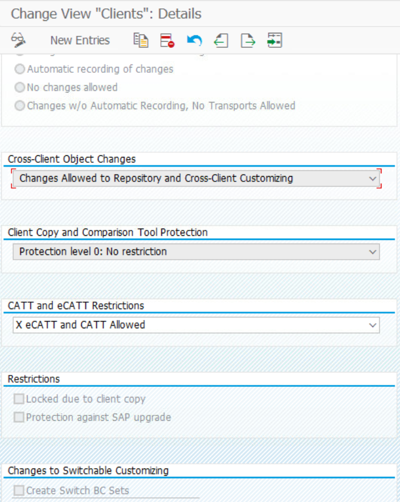Select Automatic recording of changes radio button
This screenshot has height=502, width=400.
pos(20,69)
